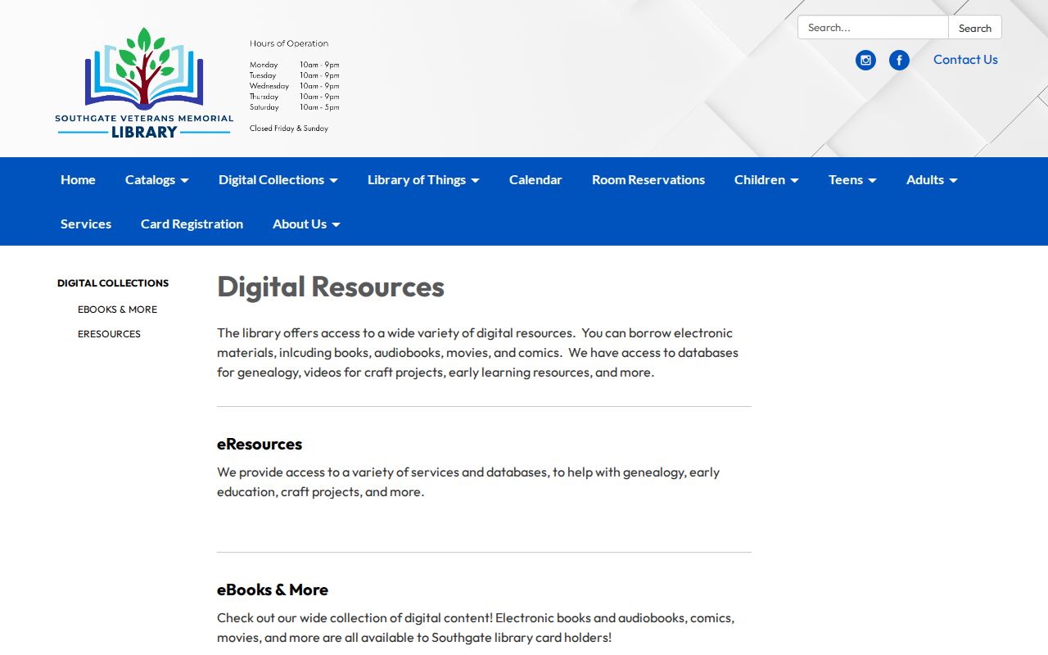Expand the Adults dropdown menu
This screenshot has width=1048, height=655.
932,179
